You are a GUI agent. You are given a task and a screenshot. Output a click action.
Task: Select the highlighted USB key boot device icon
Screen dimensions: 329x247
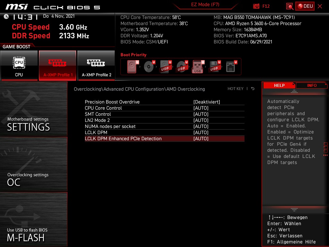click(198, 67)
